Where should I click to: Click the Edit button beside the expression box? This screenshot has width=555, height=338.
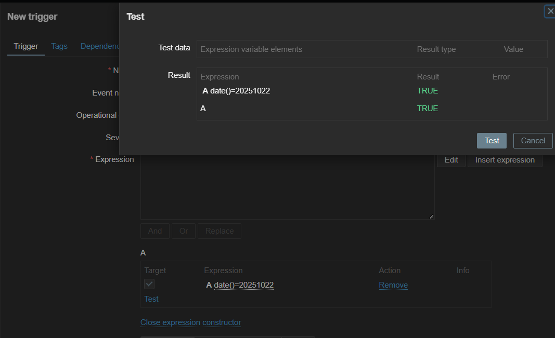tap(451, 160)
